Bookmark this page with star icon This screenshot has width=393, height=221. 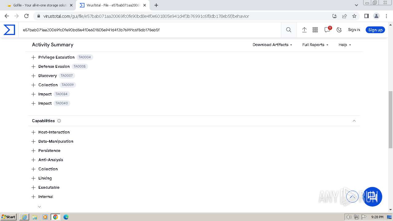click(354, 16)
